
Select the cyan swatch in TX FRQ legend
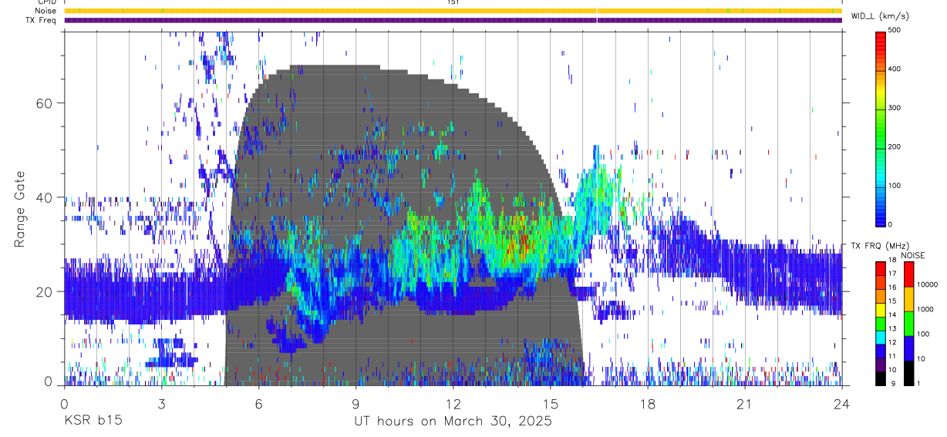[881, 337]
